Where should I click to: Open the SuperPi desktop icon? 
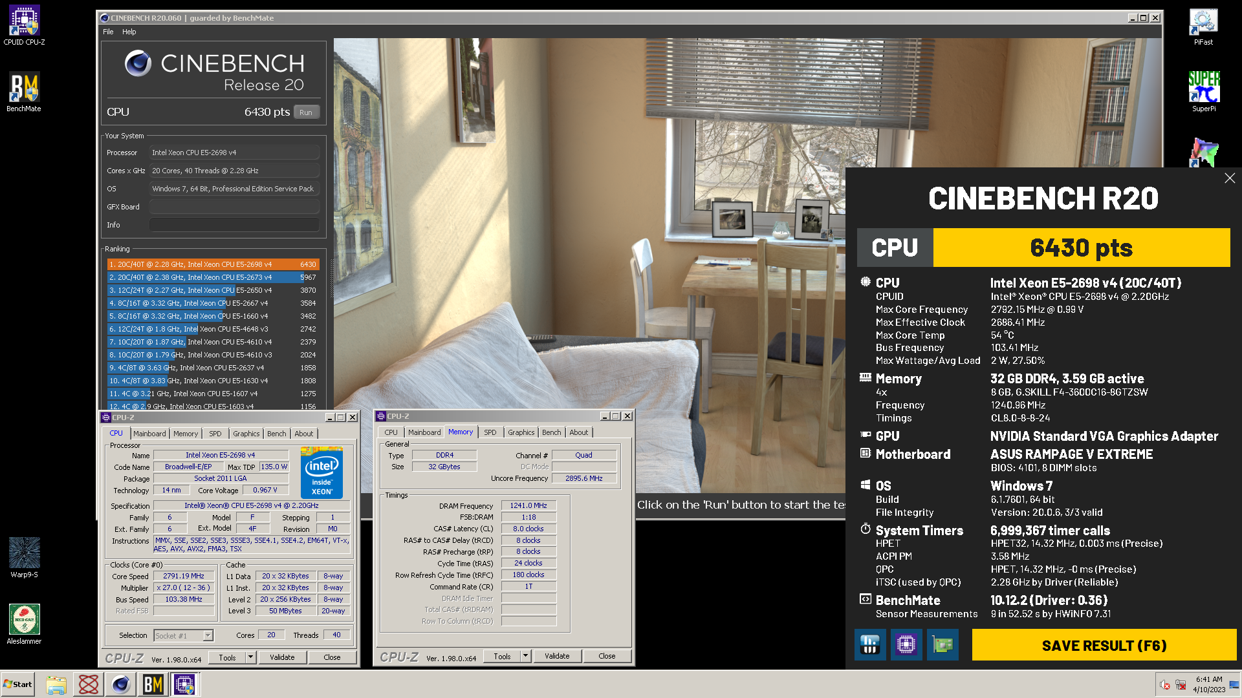click(1203, 92)
